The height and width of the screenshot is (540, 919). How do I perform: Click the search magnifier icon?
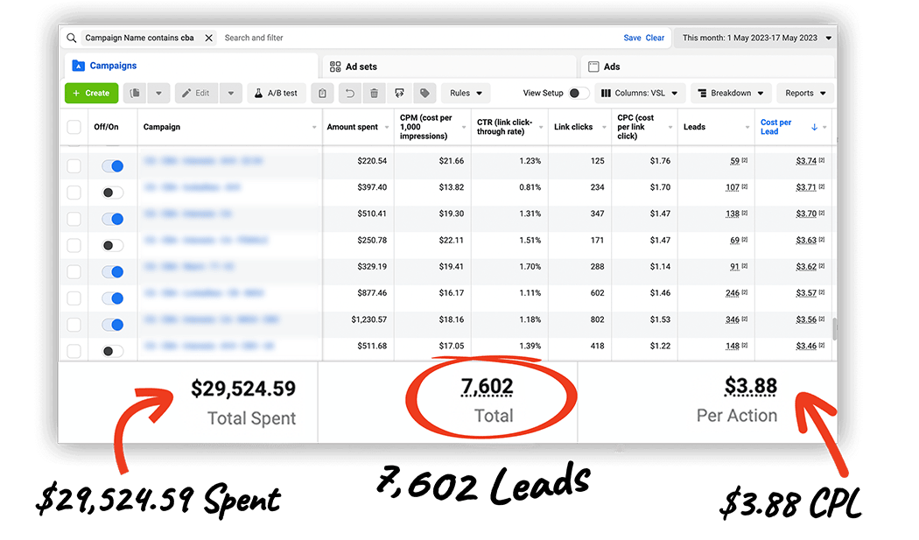71,38
